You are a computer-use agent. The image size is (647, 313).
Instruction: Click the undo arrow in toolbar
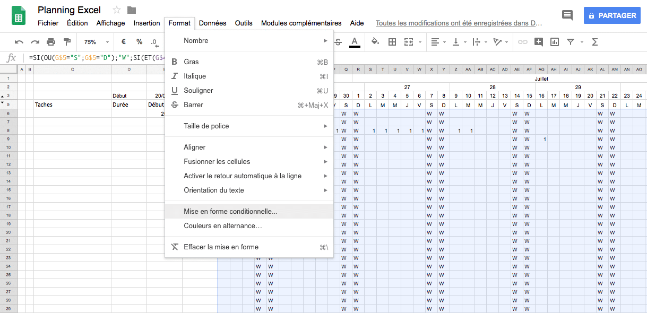pos(19,42)
